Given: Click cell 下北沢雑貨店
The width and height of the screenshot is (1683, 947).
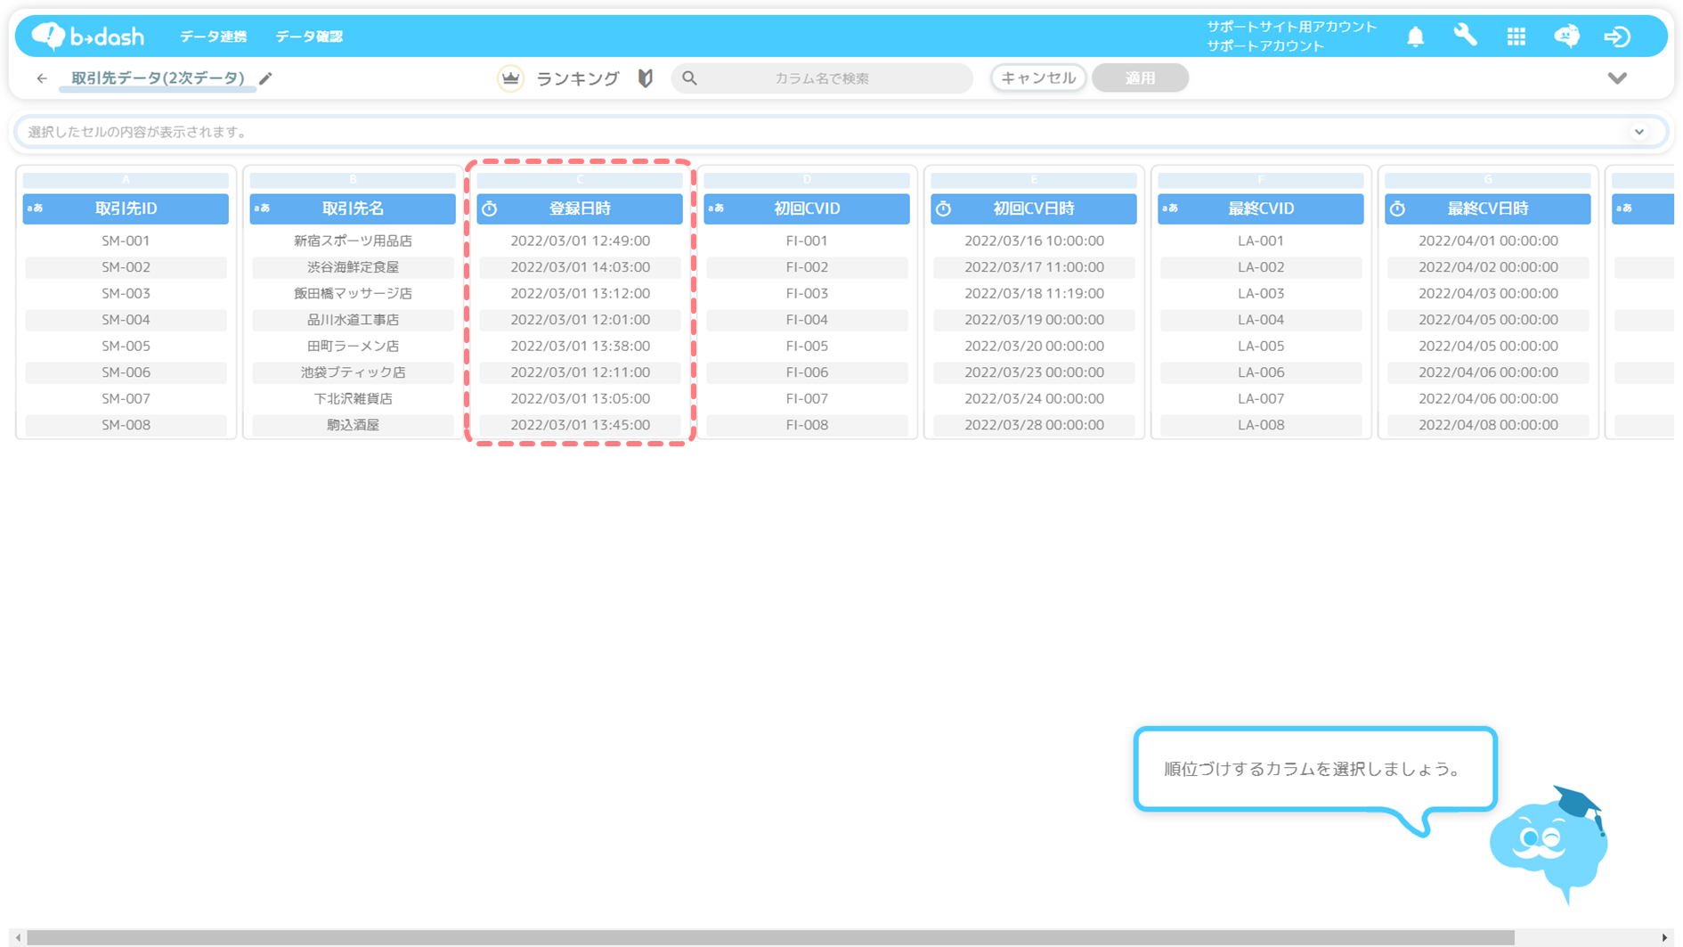Looking at the screenshot, I should (x=353, y=398).
